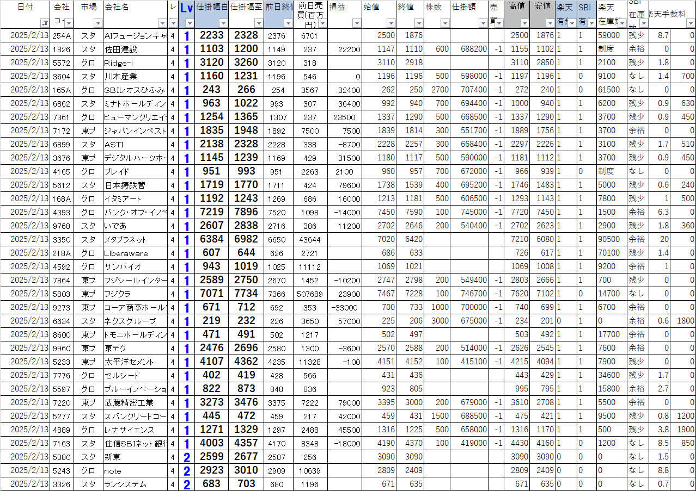Select the company name cell AIフュージョンキャ

(x=135, y=35)
